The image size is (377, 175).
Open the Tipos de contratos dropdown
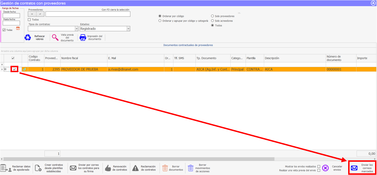tap(77, 29)
